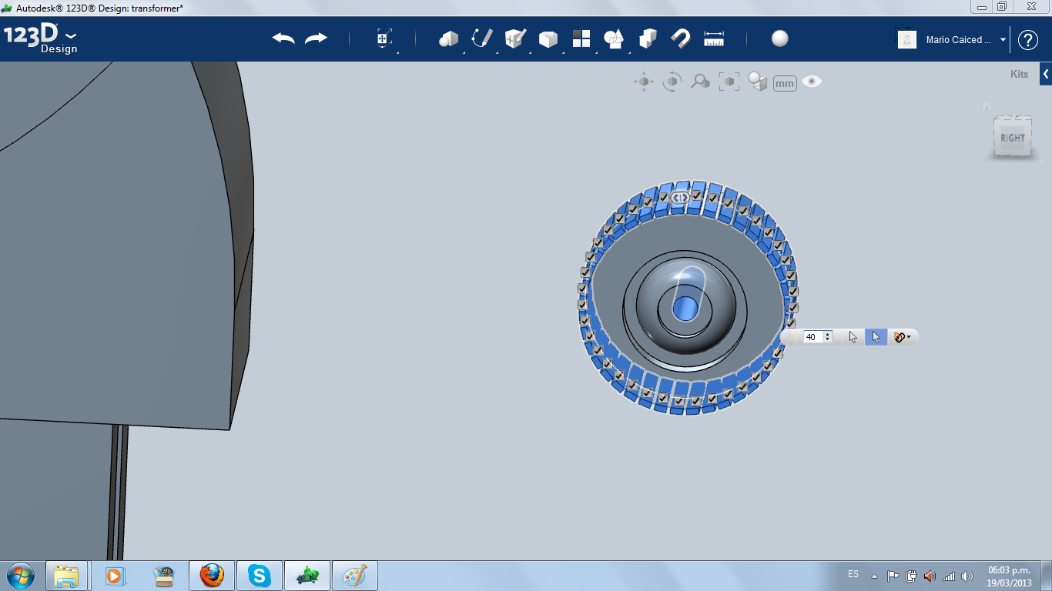The image size is (1052, 591).
Task: Click the Fit view icon
Action: point(729,82)
